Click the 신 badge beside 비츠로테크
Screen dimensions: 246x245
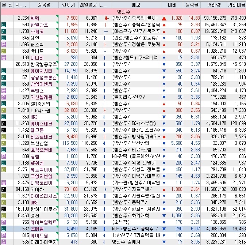tap(4, 137)
